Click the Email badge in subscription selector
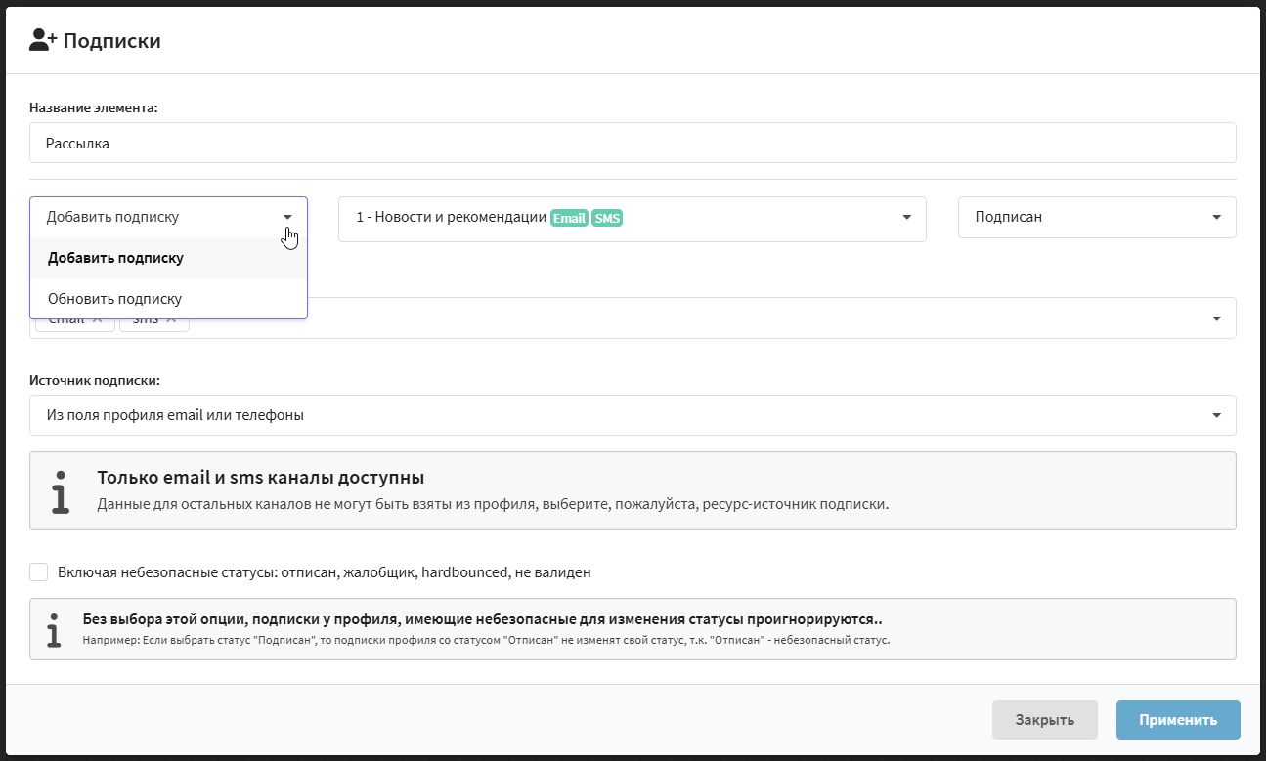The height and width of the screenshot is (761, 1266). point(569,218)
